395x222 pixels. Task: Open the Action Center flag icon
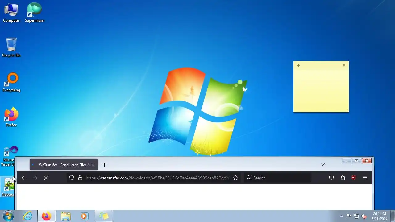(349, 216)
